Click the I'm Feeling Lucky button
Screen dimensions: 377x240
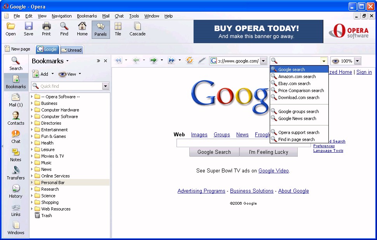coord(269,152)
